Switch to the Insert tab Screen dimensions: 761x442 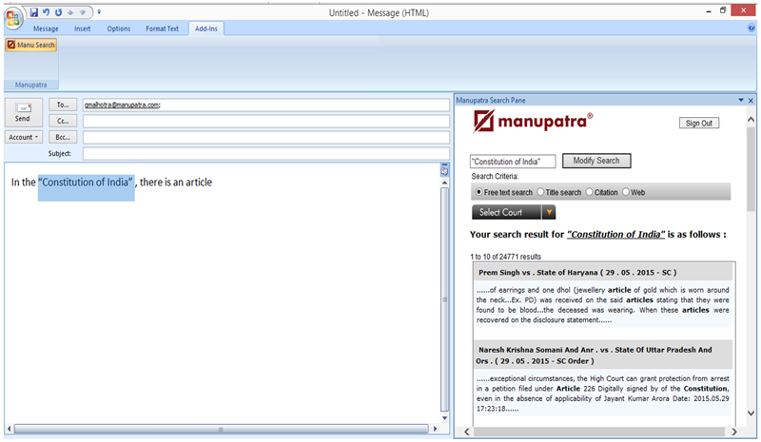tap(83, 29)
